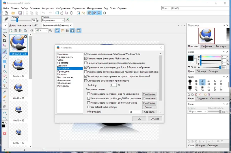
Task: Select the Color picker eyedropper tool
Action: [4, 92]
